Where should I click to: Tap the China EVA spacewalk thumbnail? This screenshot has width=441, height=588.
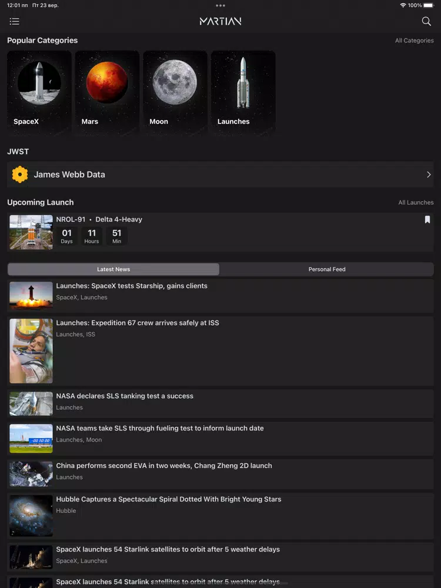31,474
